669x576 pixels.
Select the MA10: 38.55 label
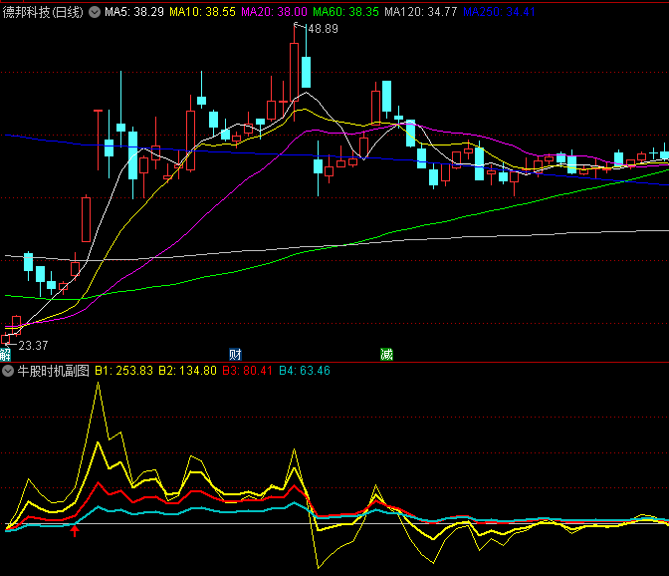[202, 12]
